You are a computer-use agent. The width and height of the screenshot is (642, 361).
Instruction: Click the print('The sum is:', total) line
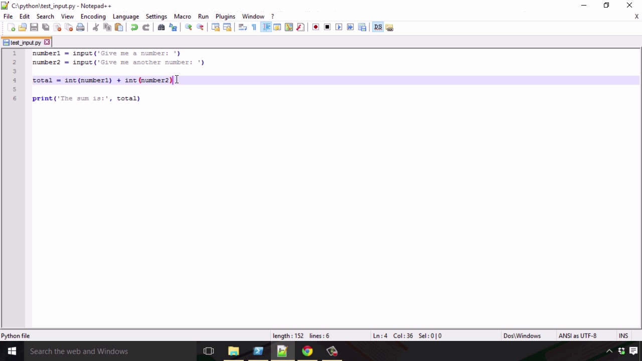[x=86, y=98]
